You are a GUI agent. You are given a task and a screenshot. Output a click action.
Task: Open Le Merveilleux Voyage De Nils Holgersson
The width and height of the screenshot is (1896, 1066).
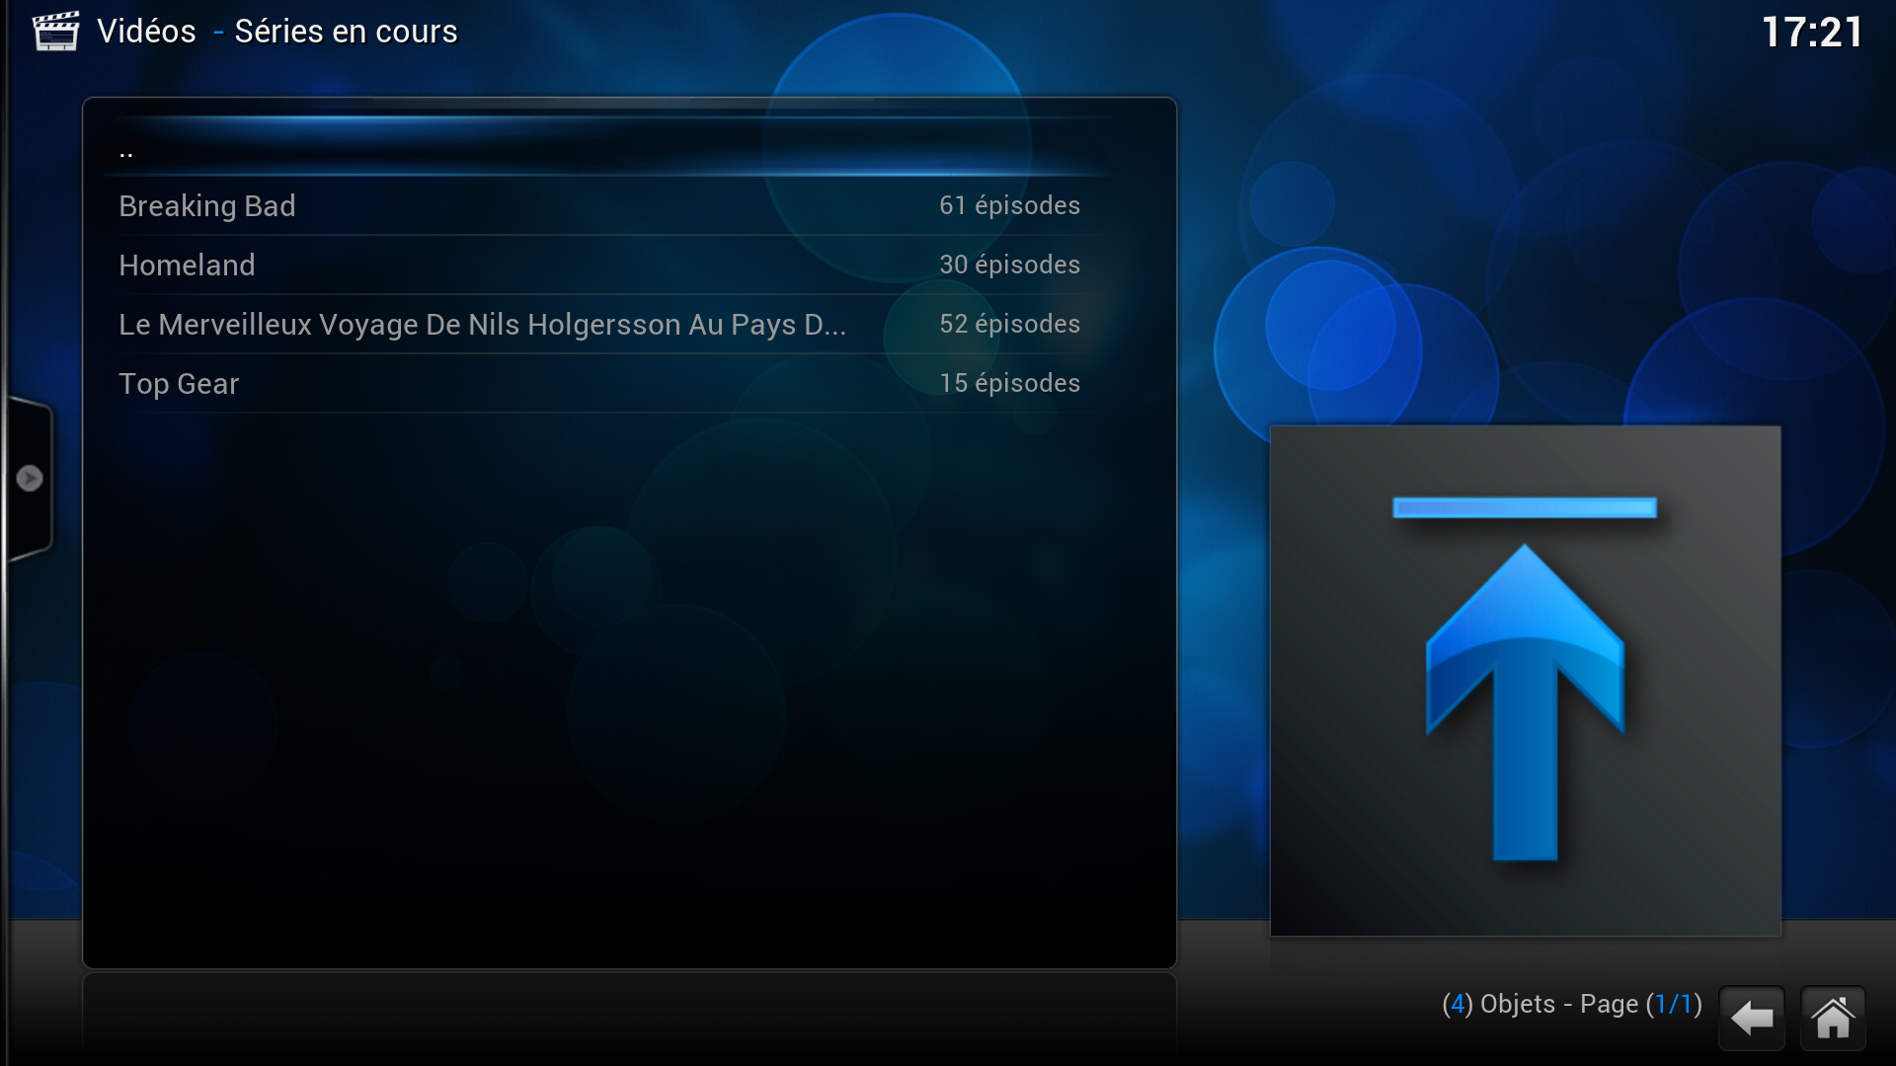(482, 325)
